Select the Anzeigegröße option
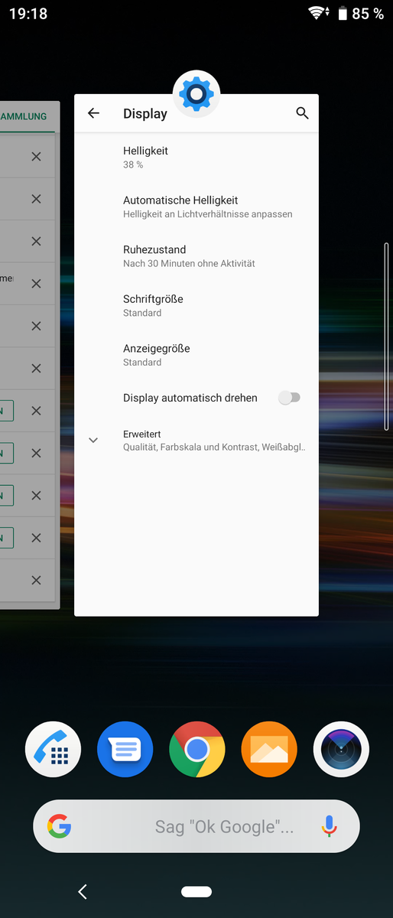Image resolution: width=393 pixels, height=918 pixels. [196, 355]
